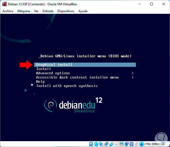Close the VirtualBox window
The width and height of the screenshot is (170, 147).
pyautogui.click(x=164, y=4)
